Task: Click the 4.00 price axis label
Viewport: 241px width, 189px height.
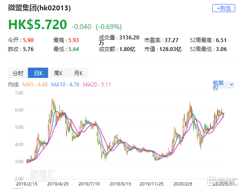Action: point(19,145)
